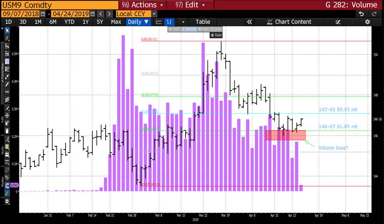The width and height of the screenshot is (384, 224).
Task: Select the YTD time range tab
Action: click(x=69, y=22)
